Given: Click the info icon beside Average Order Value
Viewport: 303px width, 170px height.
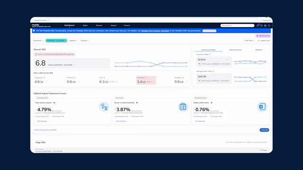Looking at the screenshot, I should tap(214, 71).
